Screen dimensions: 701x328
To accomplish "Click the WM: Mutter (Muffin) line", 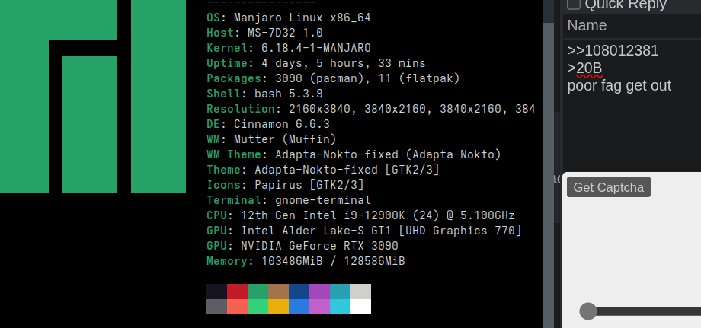I will pos(271,139).
